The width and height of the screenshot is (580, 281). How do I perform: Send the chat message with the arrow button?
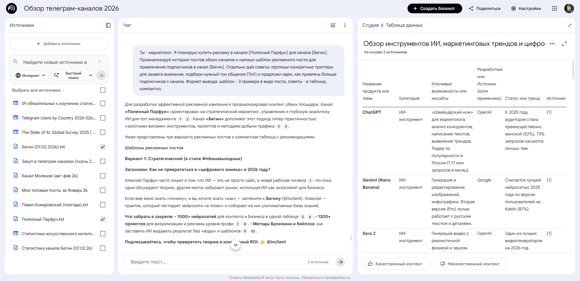click(340, 262)
